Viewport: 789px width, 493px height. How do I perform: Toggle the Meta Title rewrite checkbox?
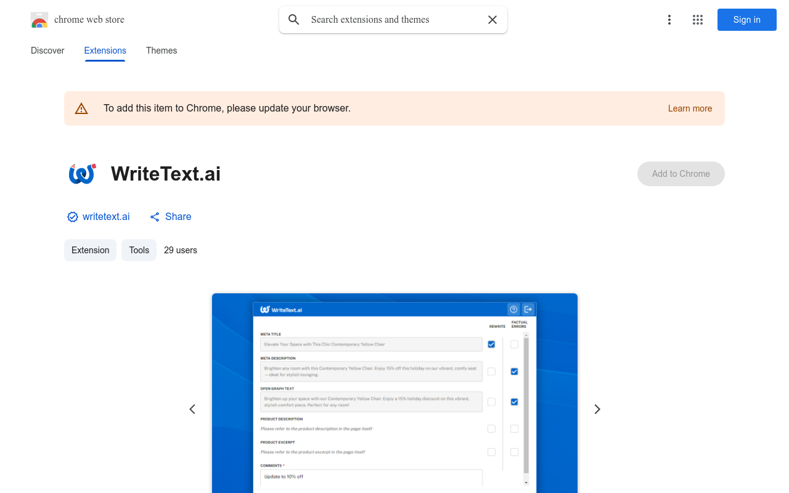pos(491,344)
